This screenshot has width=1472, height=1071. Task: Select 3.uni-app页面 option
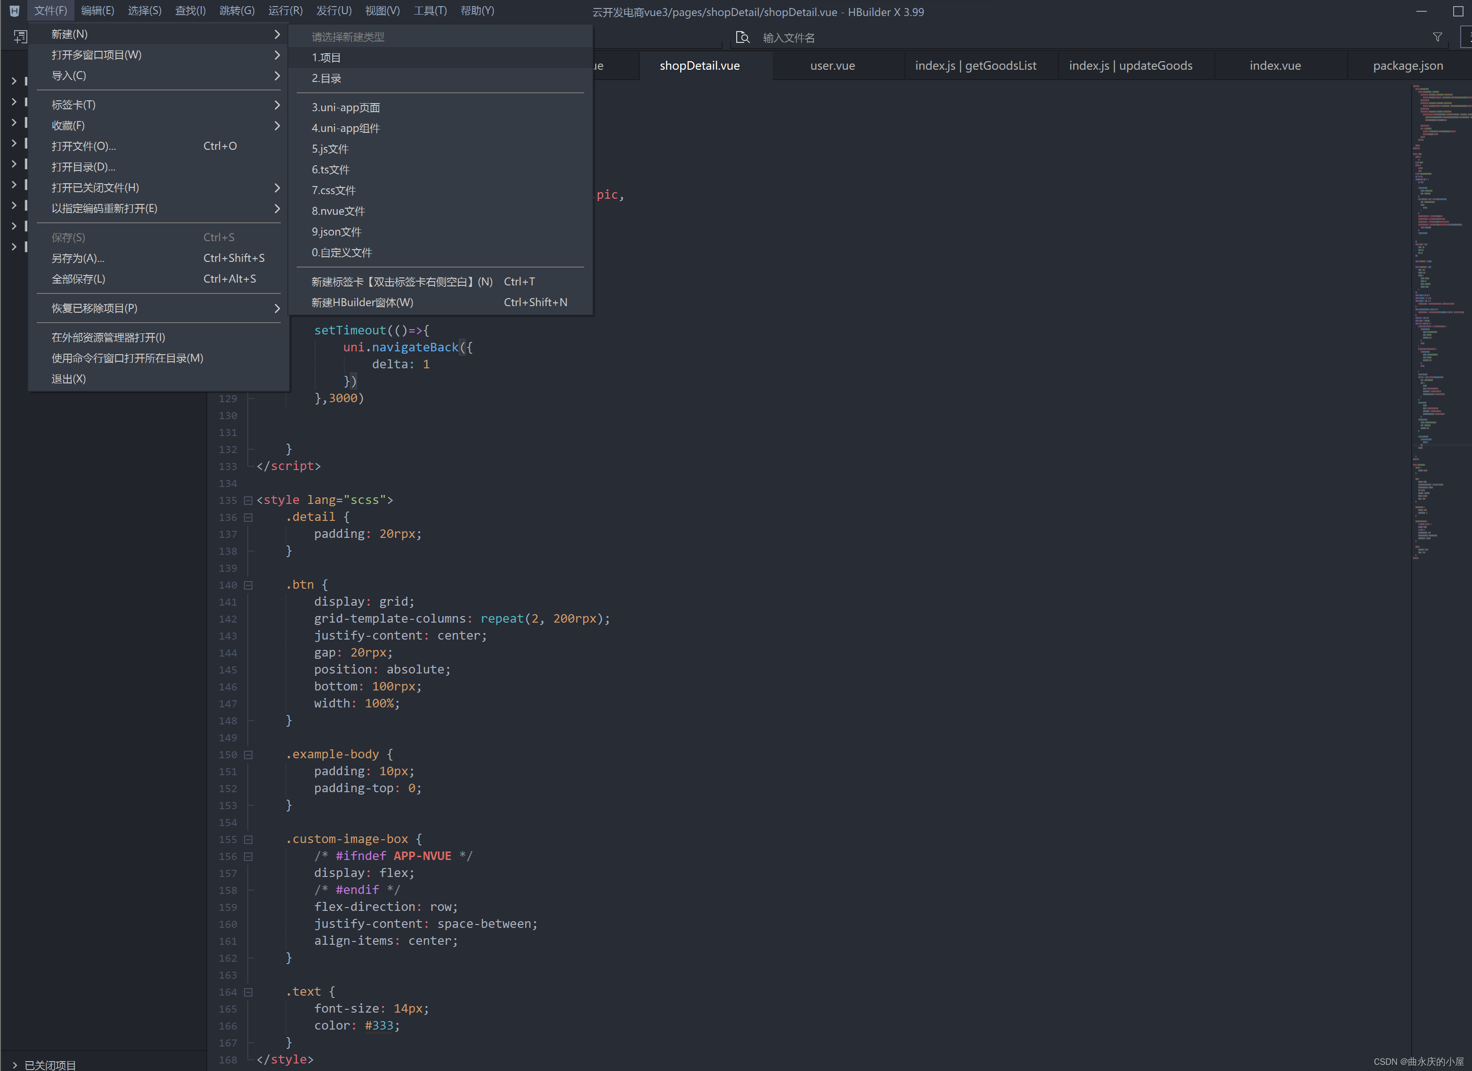pos(440,108)
